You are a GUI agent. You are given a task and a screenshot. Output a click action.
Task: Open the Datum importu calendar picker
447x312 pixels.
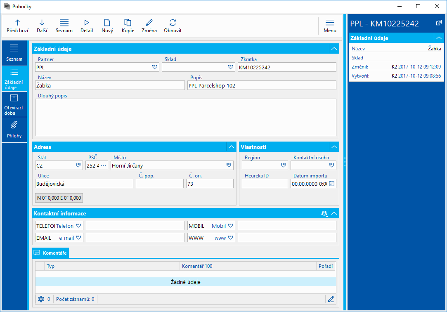[x=332, y=184]
